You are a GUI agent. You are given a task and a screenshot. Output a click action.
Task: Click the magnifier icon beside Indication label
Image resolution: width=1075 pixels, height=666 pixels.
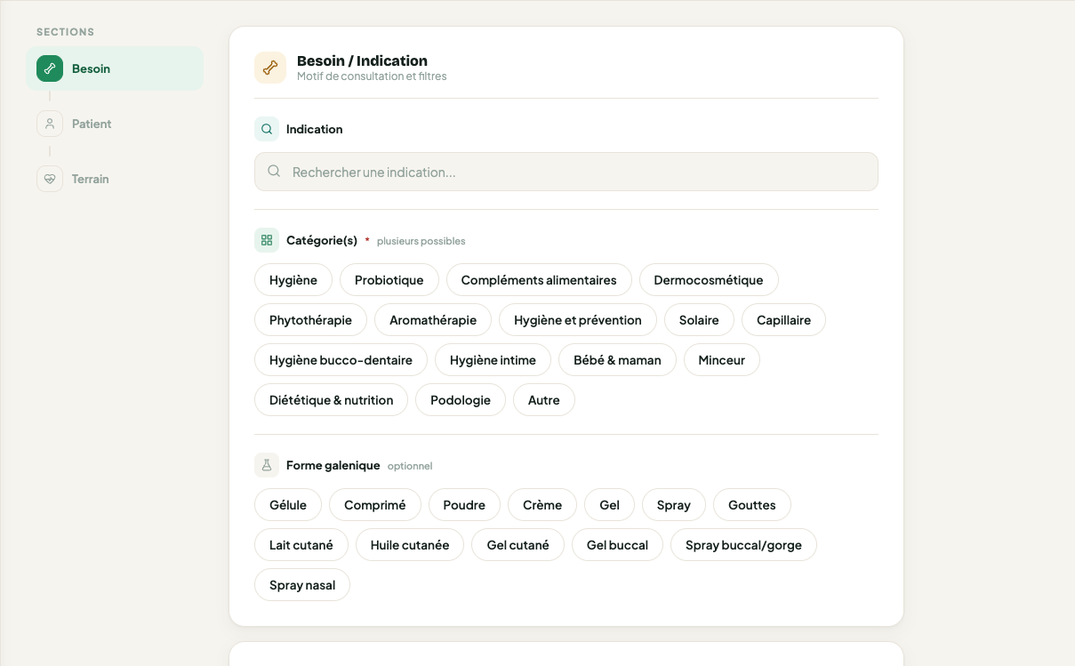click(x=267, y=129)
